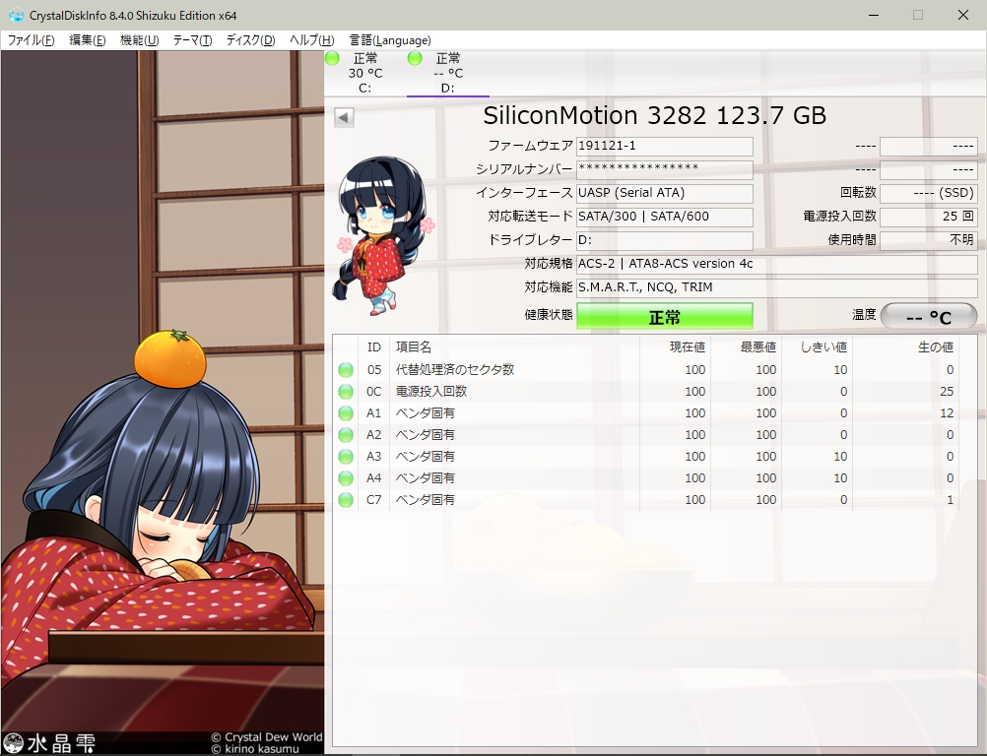
Task: Click the rotation rate field ---- (SSD)
Action: click(x=929, y=193)
